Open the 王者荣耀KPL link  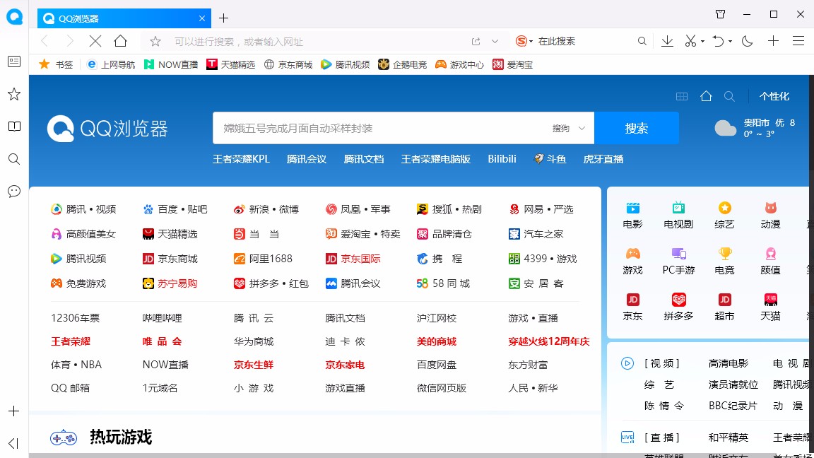[240, 159]
